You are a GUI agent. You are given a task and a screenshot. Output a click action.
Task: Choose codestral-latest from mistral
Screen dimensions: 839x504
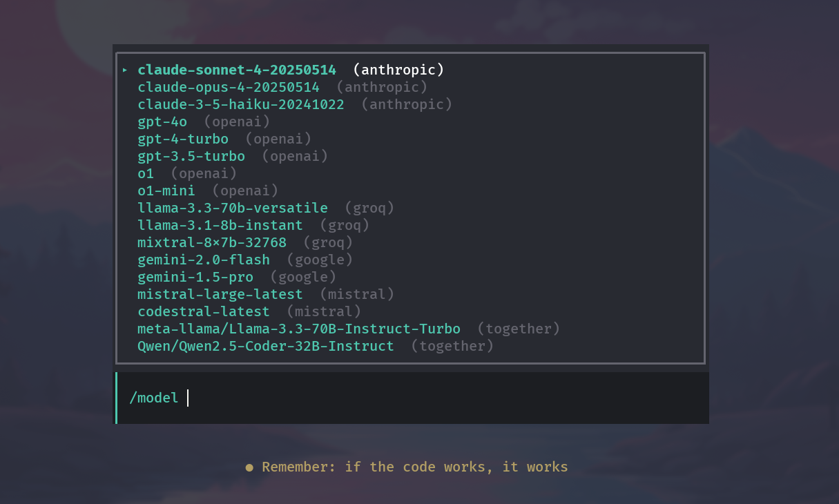point(204,311)
